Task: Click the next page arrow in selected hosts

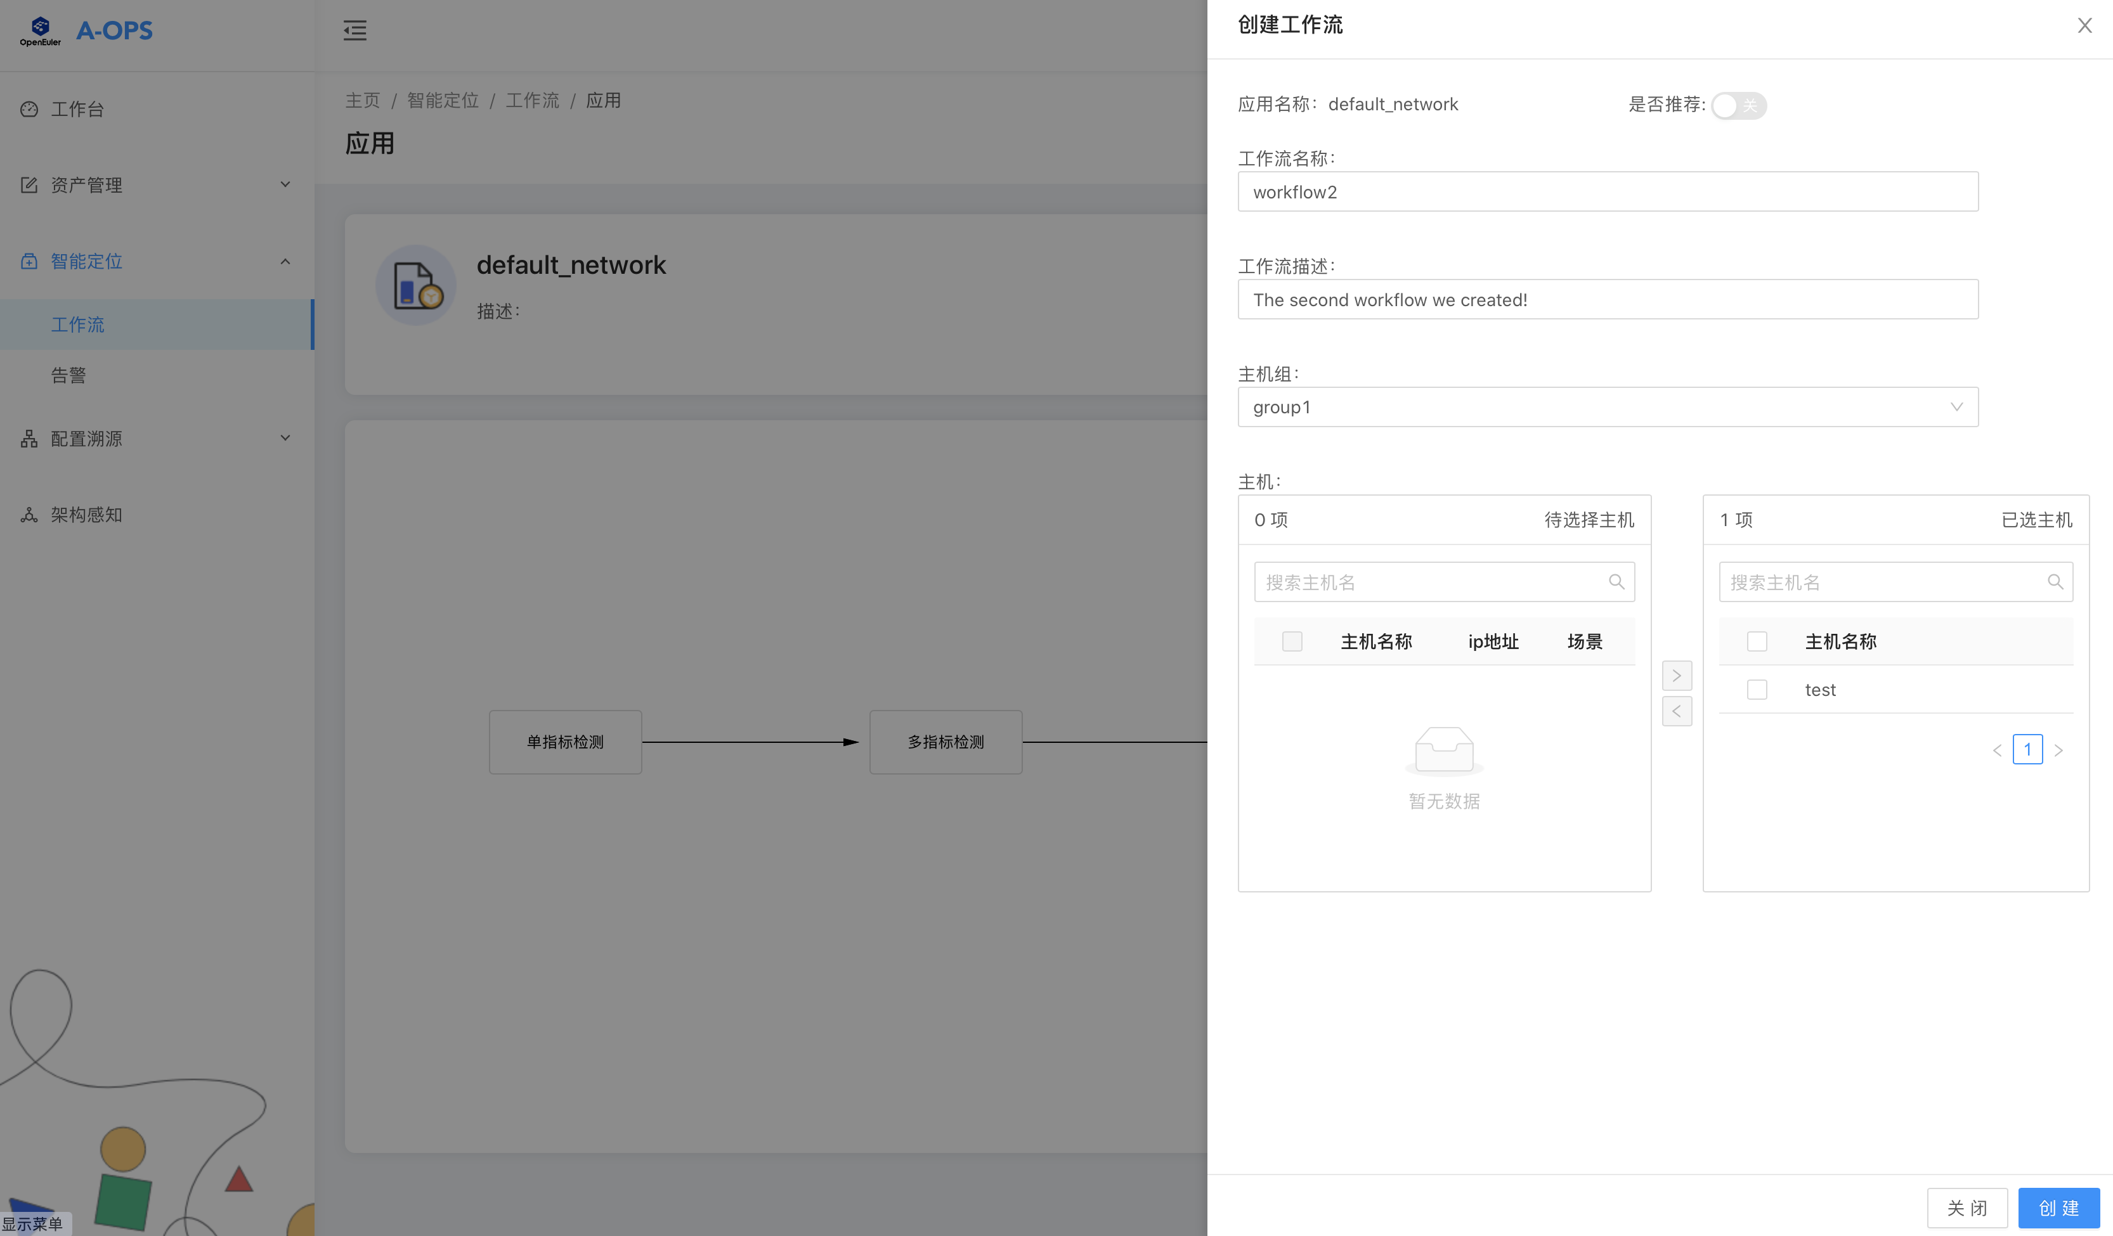Action: 2058,750
